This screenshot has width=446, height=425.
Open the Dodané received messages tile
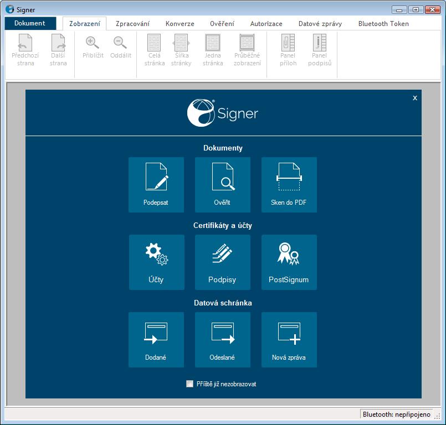[156, 340]
